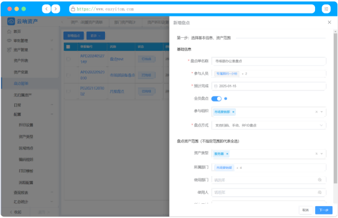
Task: Collapse the 资产管理 sidebar group
Action: pos(52,50)
